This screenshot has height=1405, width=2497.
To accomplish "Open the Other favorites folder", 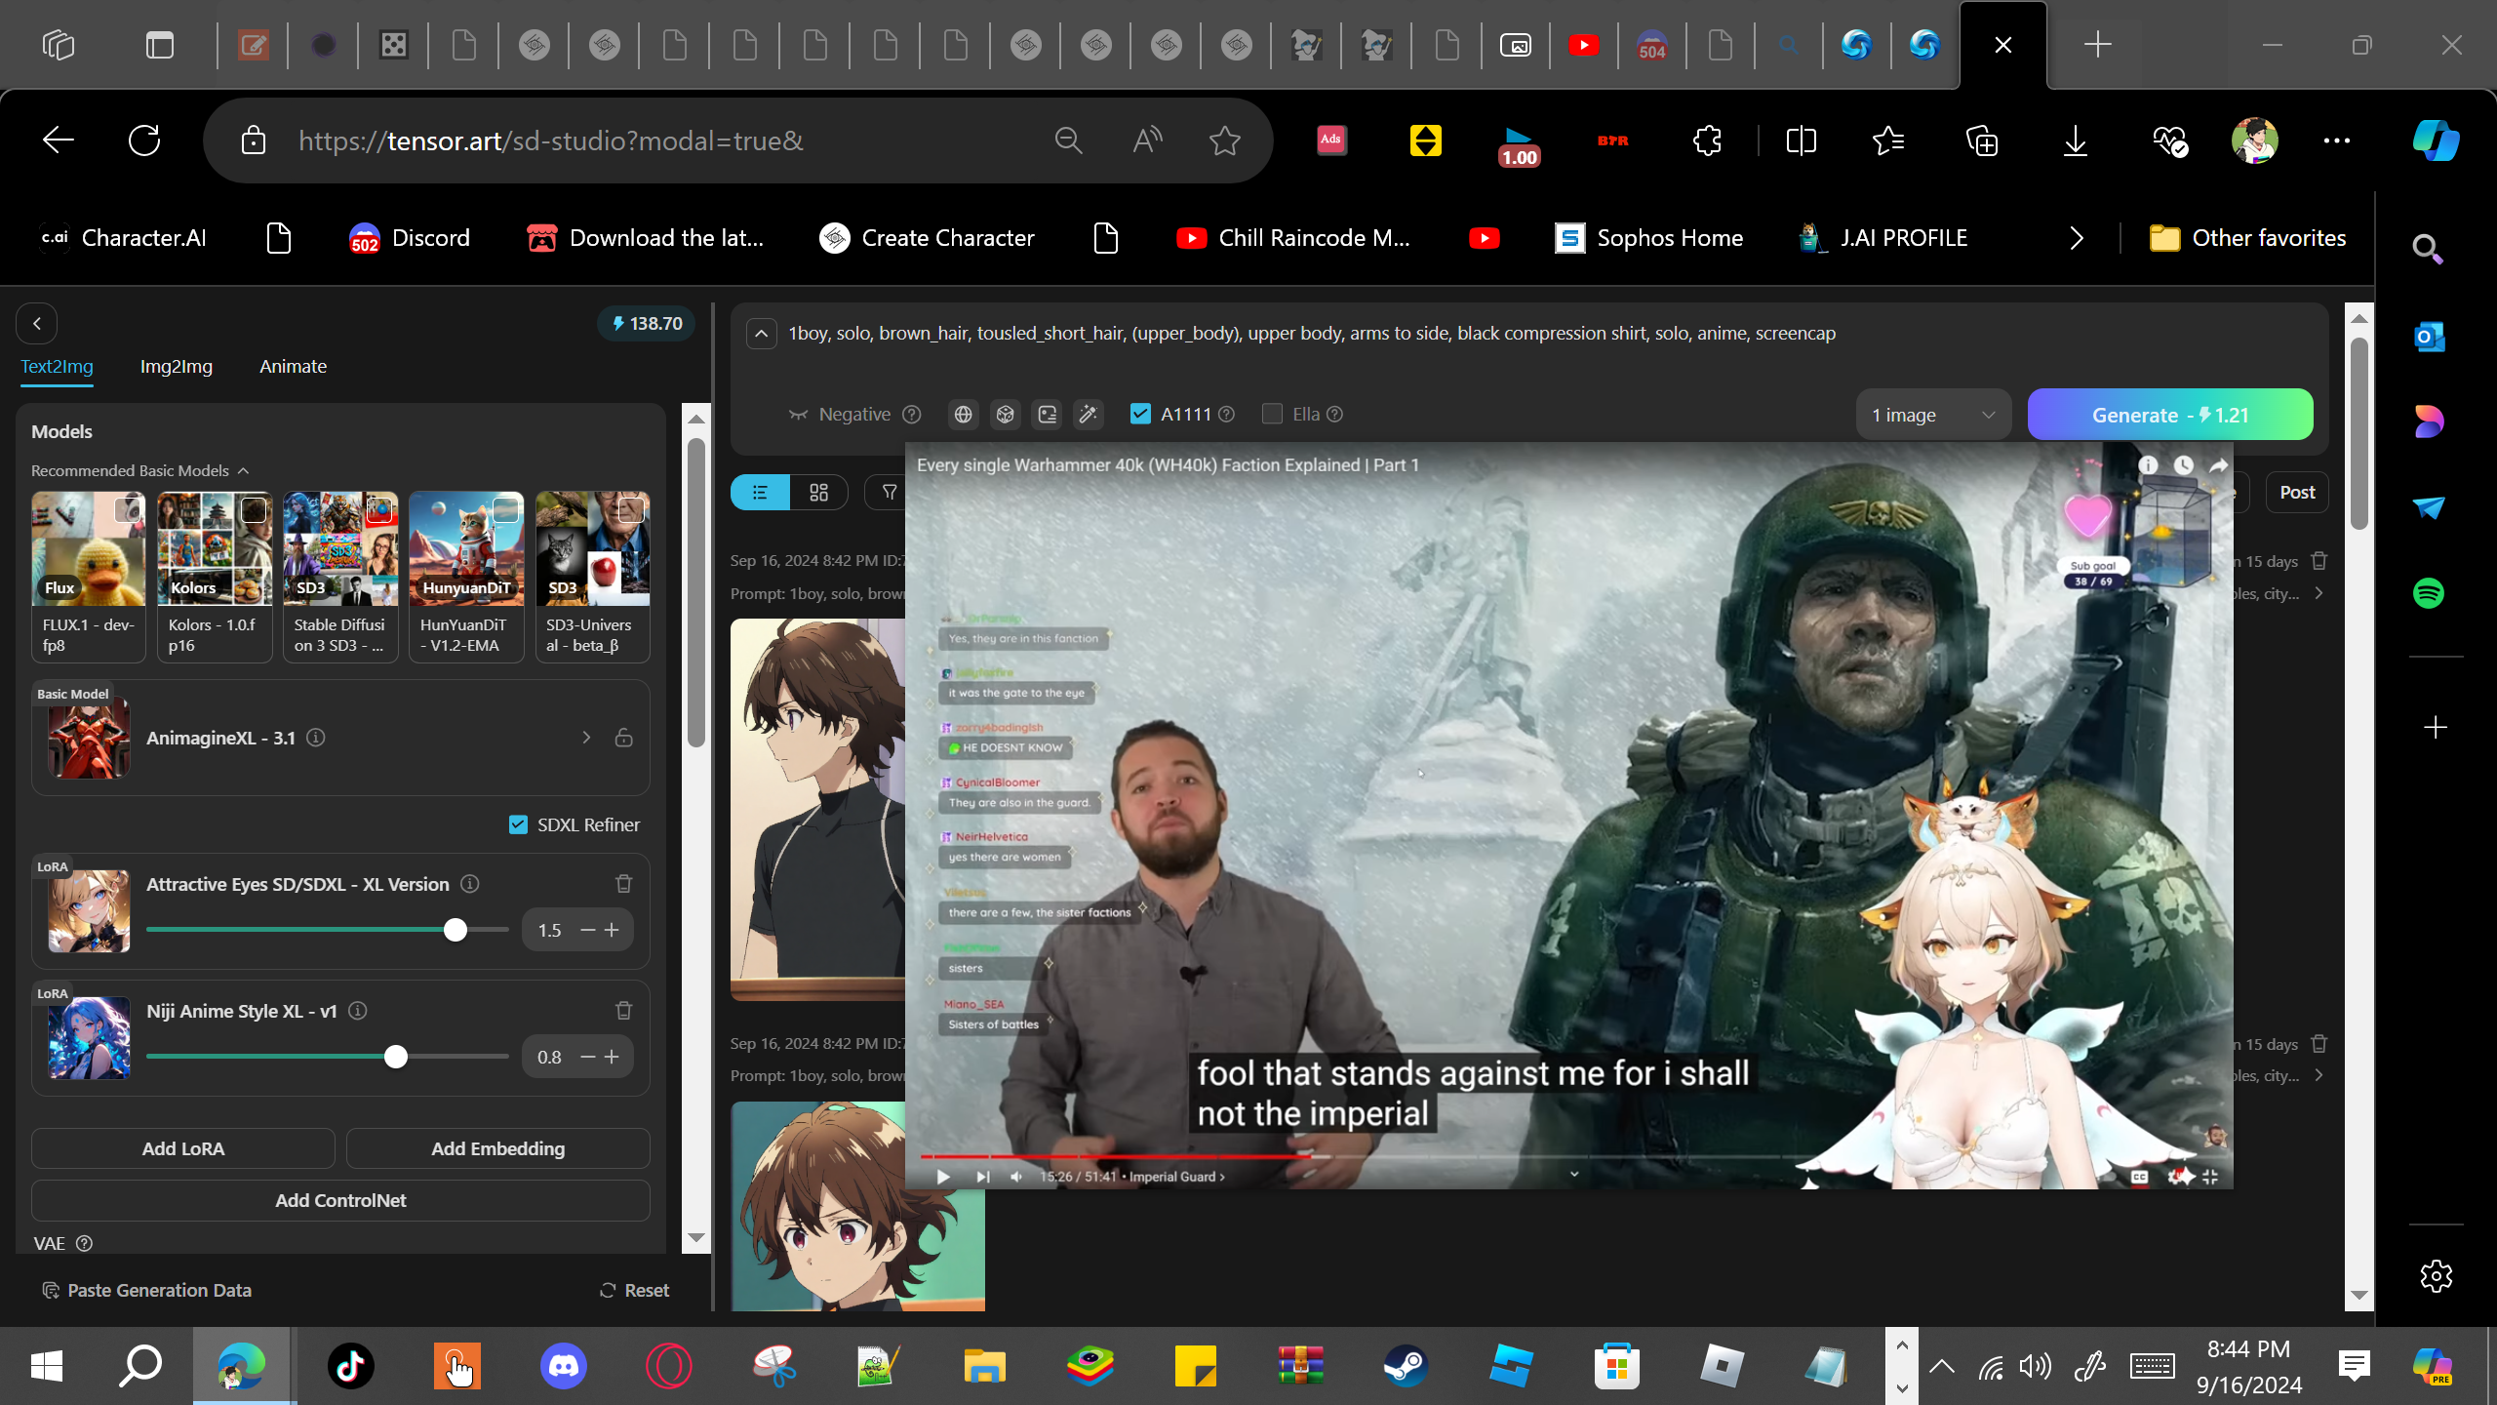I will pyautogui.click(x=2248, y=238).
